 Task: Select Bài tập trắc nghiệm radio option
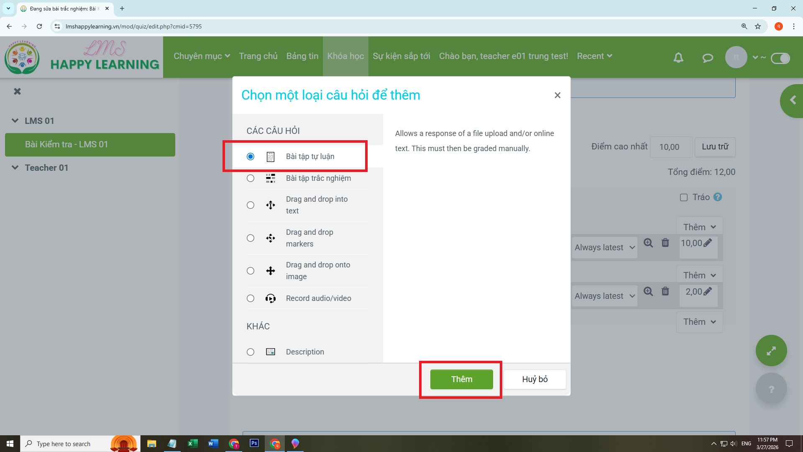251,178
